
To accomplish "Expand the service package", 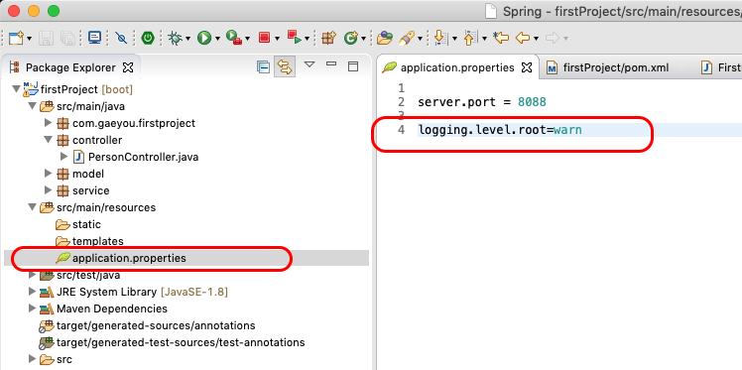I will [x=48, y=190].
